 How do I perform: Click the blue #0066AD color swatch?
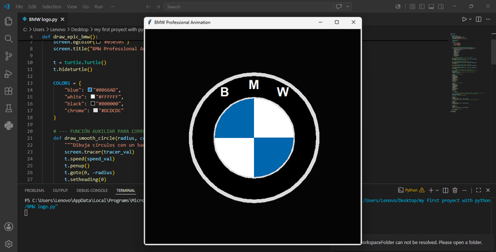pos(90,90)
